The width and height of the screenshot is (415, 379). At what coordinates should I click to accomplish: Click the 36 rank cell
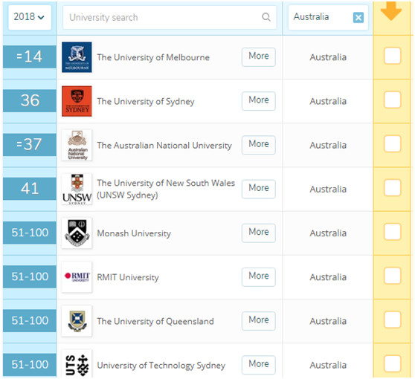click(x=30, y=100)
